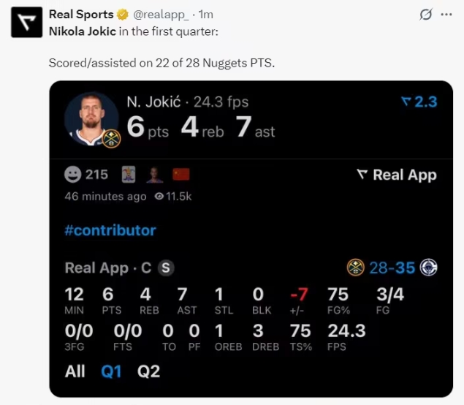Select the Q1 quarter tab
Viewport: 464px width, 405px height.
click(x=111, y=371)
